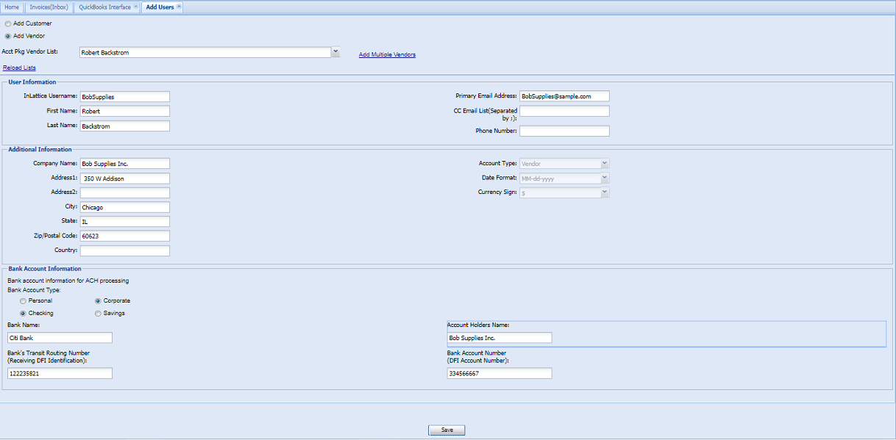Open the Invoices(Inbox) tab
Screen dimensions: 896x440
pos(49,7)
